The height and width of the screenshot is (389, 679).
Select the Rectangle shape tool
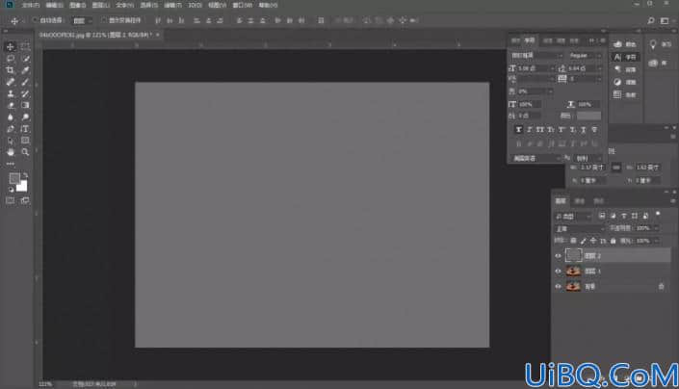25,141
